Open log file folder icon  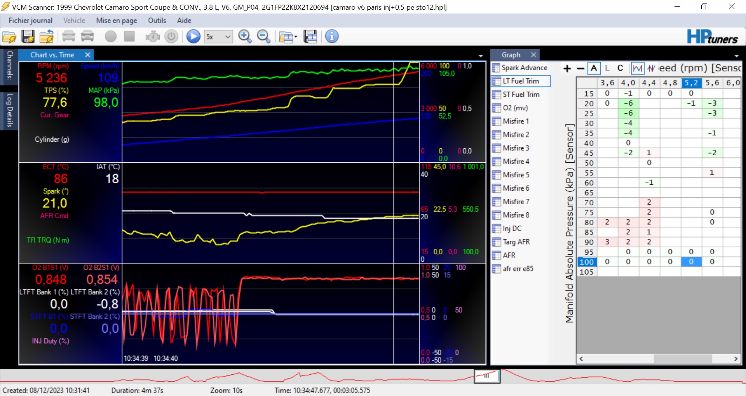click(9, 37)
